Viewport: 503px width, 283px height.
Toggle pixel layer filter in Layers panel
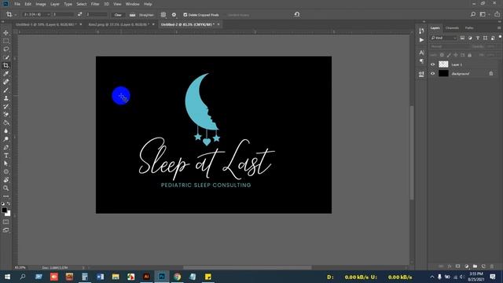462,38
